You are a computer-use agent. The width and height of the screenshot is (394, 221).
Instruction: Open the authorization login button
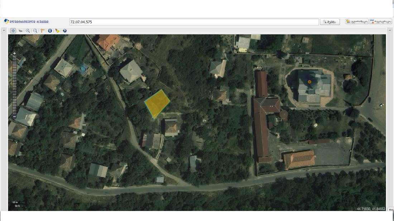coord(357,21)
